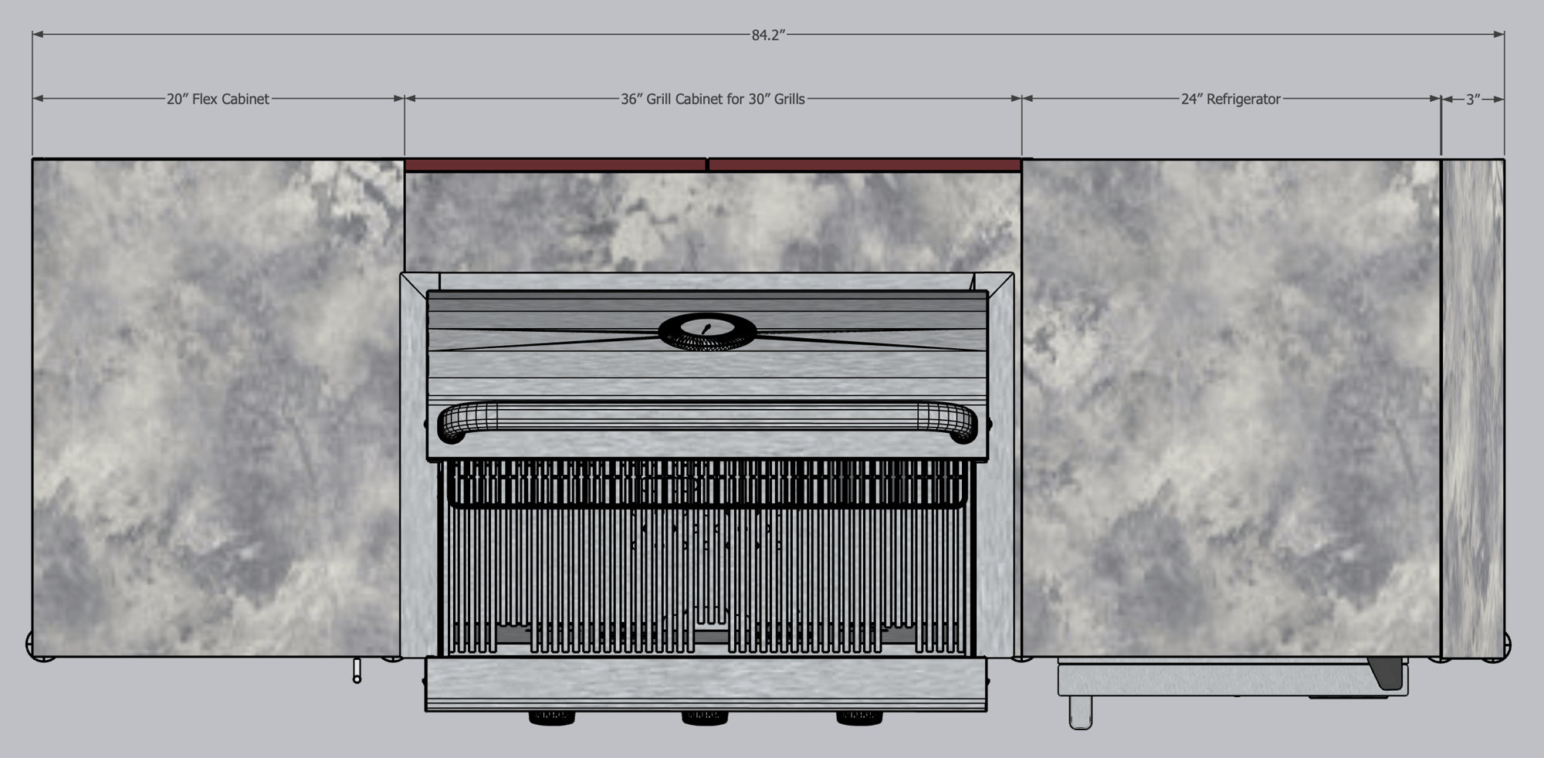Click the right grill control knob
Screen dimensions: 1544x758
click(859, 718)
